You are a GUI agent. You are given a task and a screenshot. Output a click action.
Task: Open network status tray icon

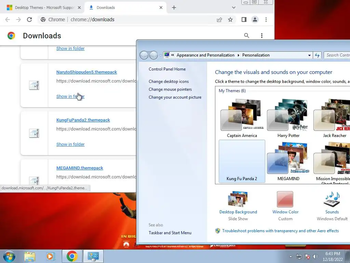[299, 256]
